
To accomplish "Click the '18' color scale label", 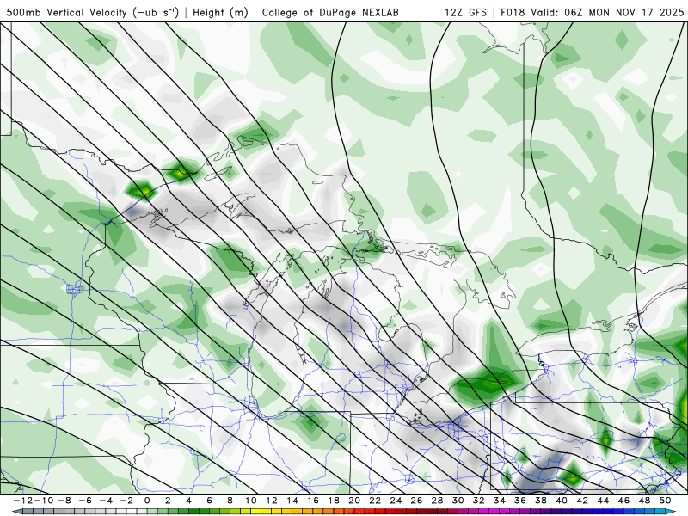I will [334, 501].
